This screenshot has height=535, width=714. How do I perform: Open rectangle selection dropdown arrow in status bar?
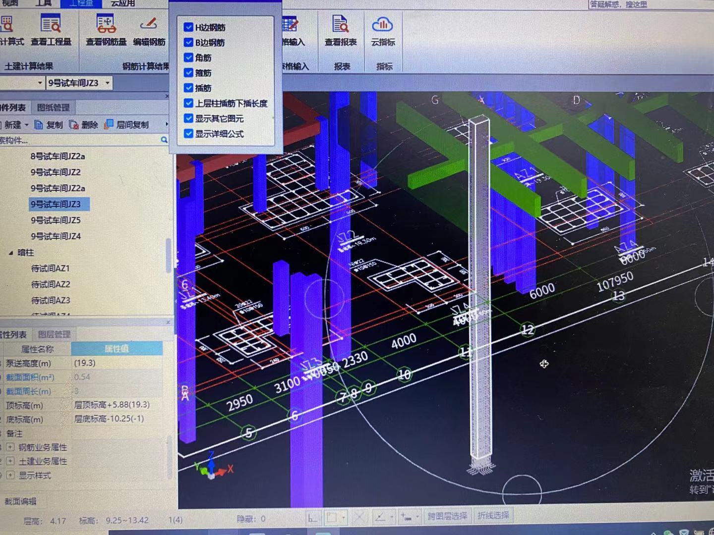(343, 518)
